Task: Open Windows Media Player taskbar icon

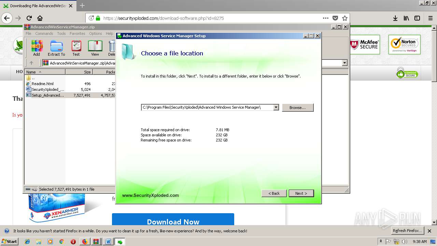Action: tap(50, 242)
